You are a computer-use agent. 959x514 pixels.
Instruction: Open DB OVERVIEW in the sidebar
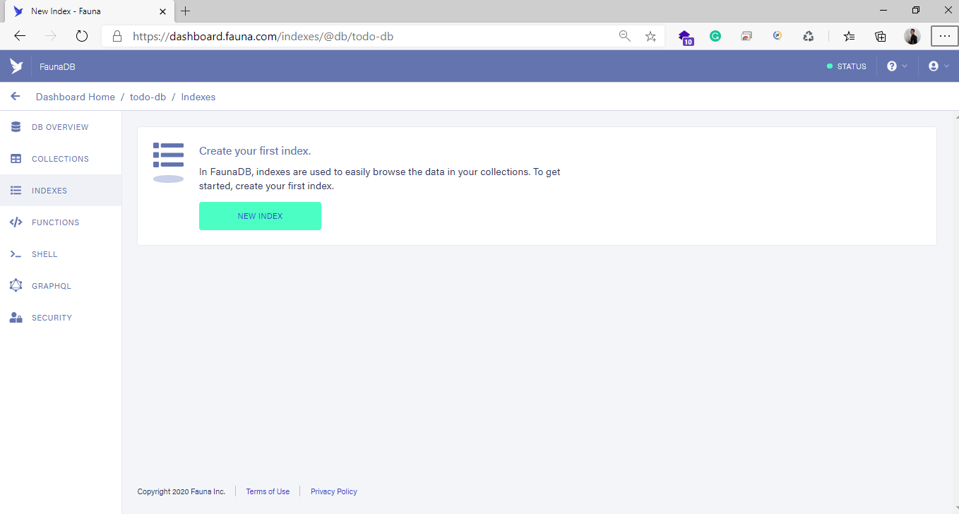point(61,127)
